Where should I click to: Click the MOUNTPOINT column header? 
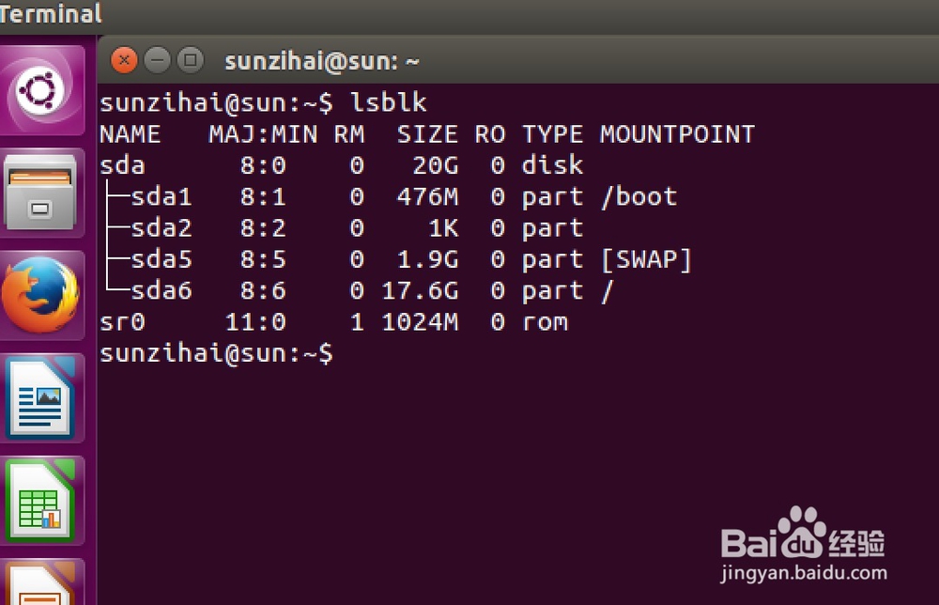(677, 134)
